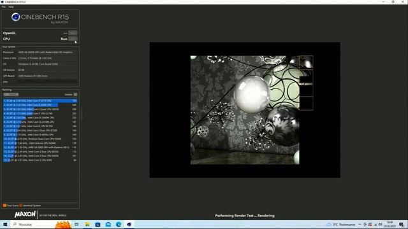Toggle the Details button in the Ranking section
This screenshot has width=408, height=229.
pos(75,95)
